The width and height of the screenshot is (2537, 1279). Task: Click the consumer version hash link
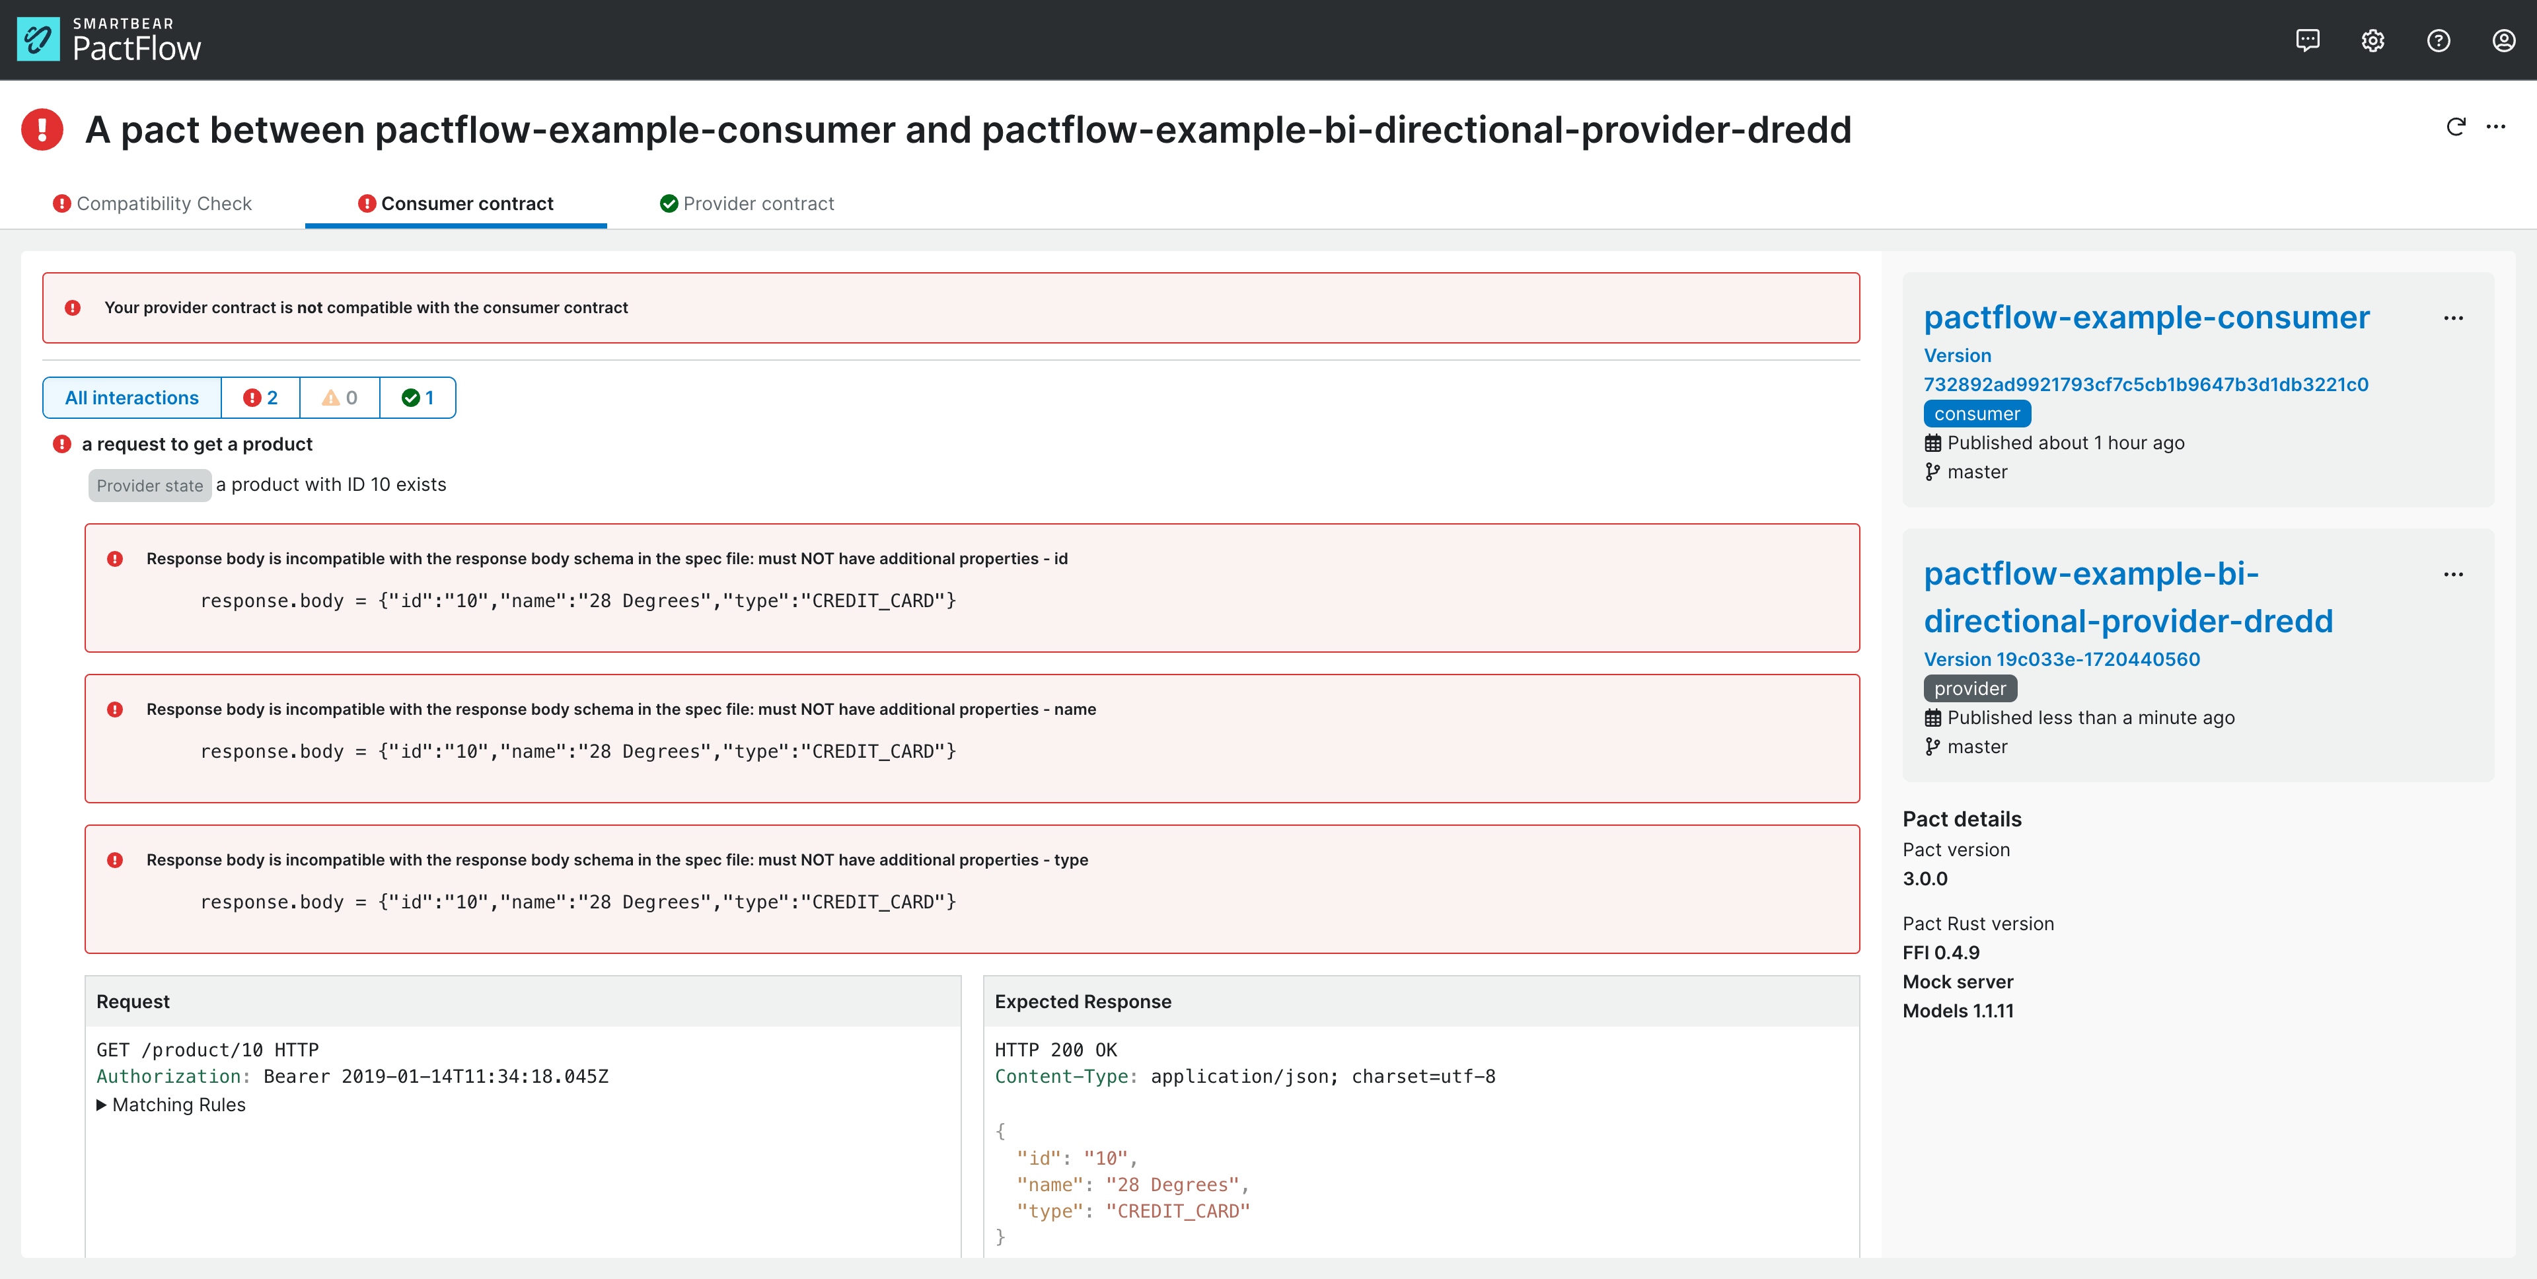(x=2148, y=384)
